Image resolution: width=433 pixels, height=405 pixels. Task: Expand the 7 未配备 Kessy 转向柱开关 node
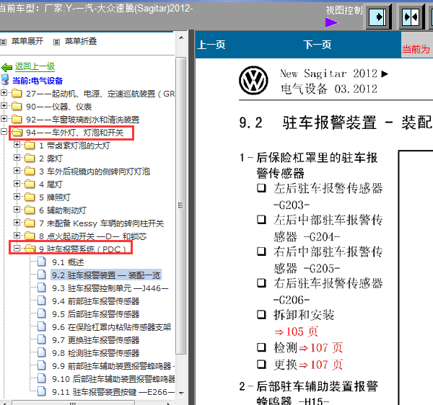(x=17, y=222)
